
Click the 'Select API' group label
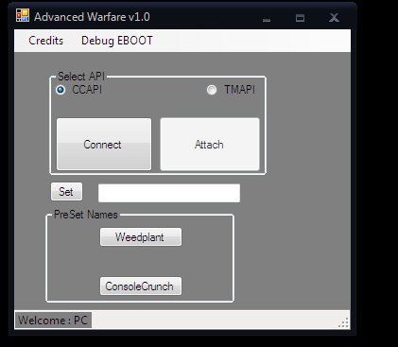[81, 77]
